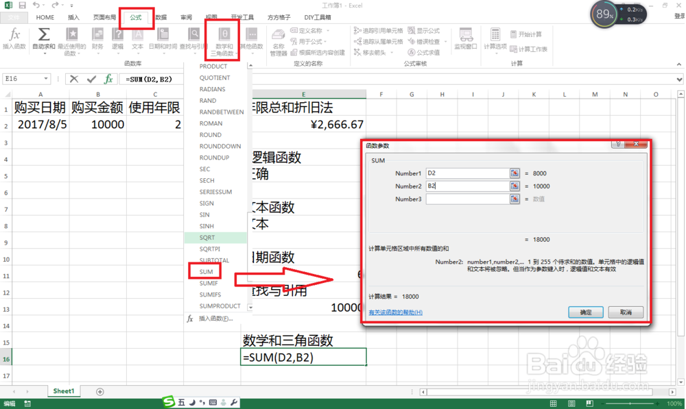Click the Number2 range selector icon
Image resolution: width=686 pixels, height=409 pixels.
514,186
